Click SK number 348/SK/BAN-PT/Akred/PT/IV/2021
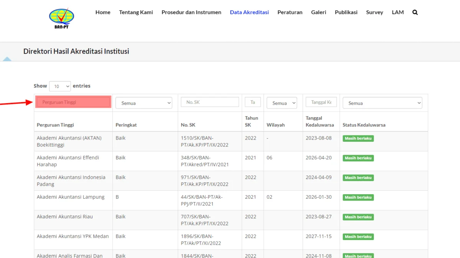Screen dimensions: 460x258 point(205,161)
